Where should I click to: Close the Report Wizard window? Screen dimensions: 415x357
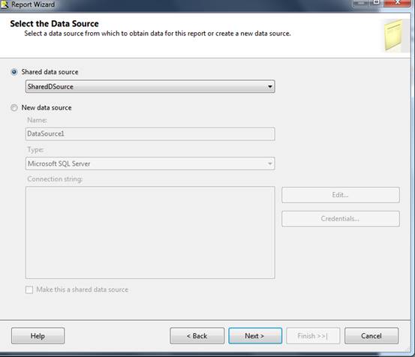click(398, 3)
